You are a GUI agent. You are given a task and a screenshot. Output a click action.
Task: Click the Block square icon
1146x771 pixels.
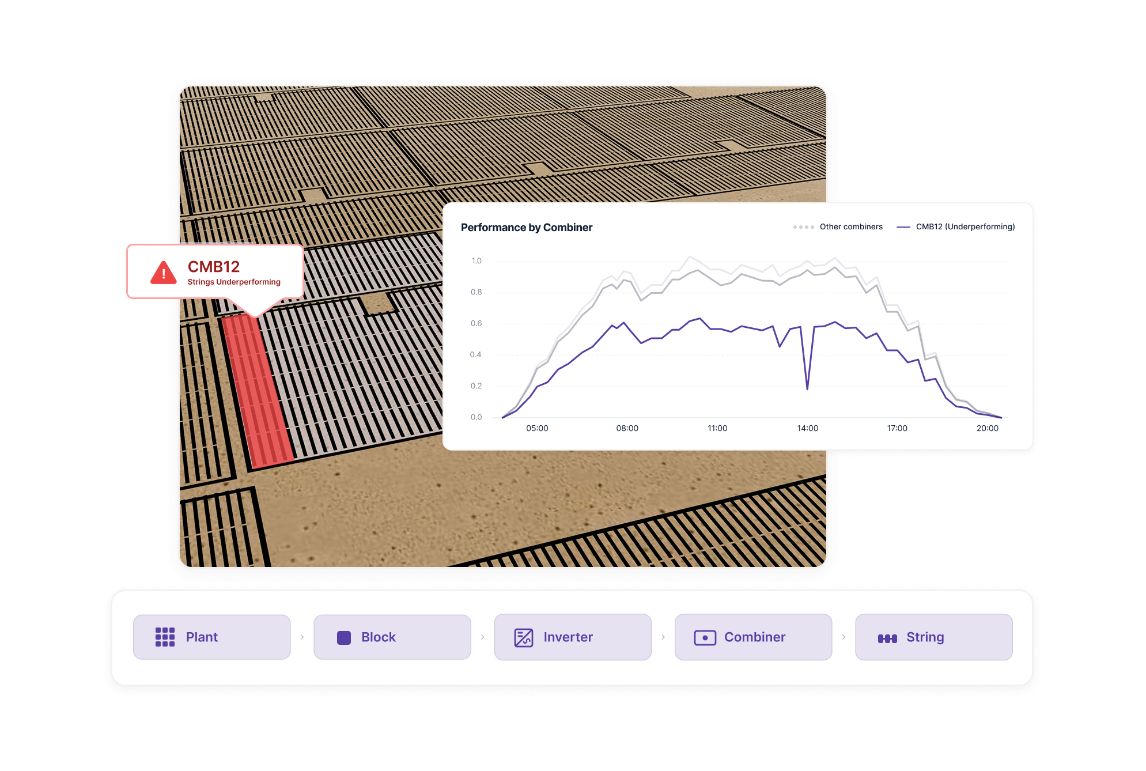pos(344,637)
